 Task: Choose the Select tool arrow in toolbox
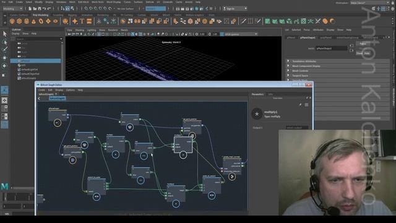pyautogui.click(x=4, y=33)
